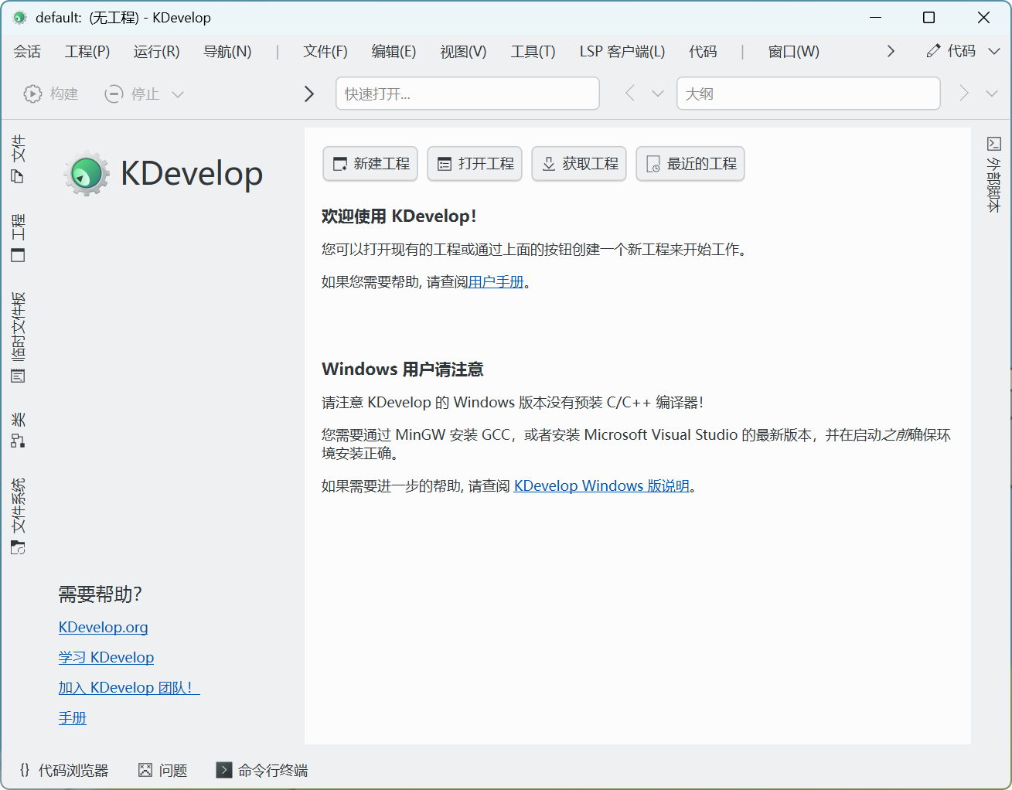Show the 问题 panel at the bottom
This screenshot has width=1012, height=790.
[x=162, y=770]
